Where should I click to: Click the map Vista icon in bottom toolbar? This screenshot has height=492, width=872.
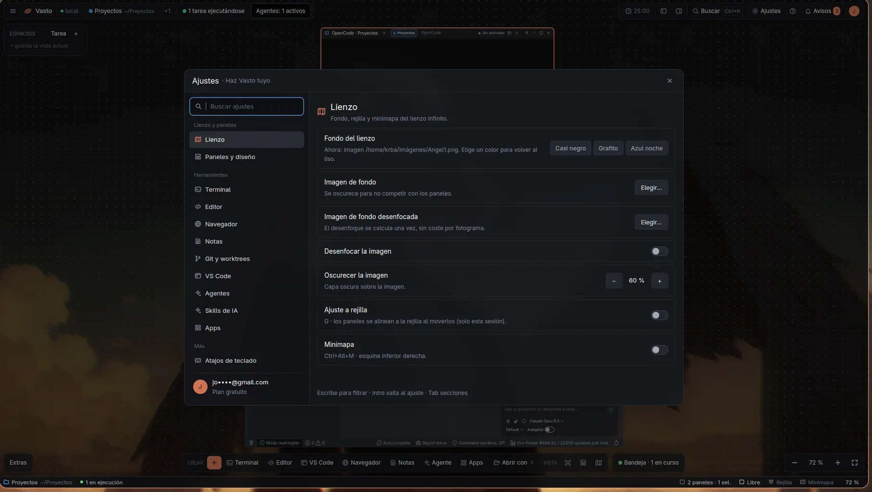(x=599, y=463)
